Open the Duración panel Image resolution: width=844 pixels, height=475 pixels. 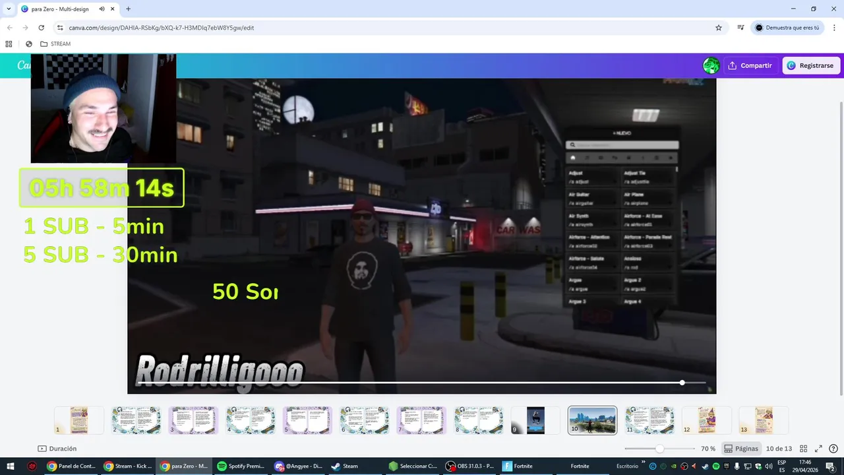57,449
